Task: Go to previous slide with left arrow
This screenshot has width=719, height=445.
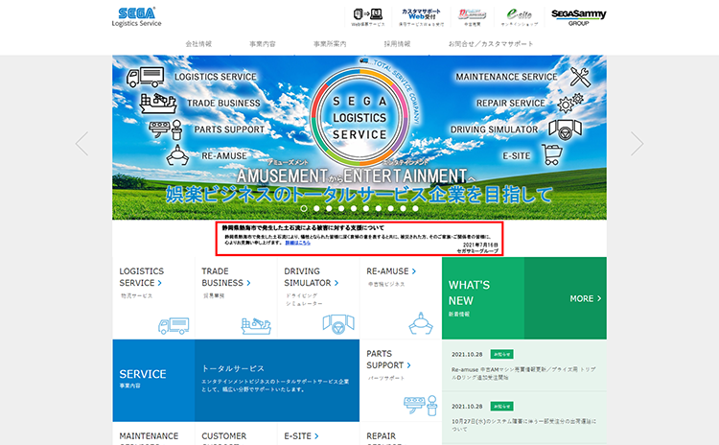Action: tap(82, 143)
